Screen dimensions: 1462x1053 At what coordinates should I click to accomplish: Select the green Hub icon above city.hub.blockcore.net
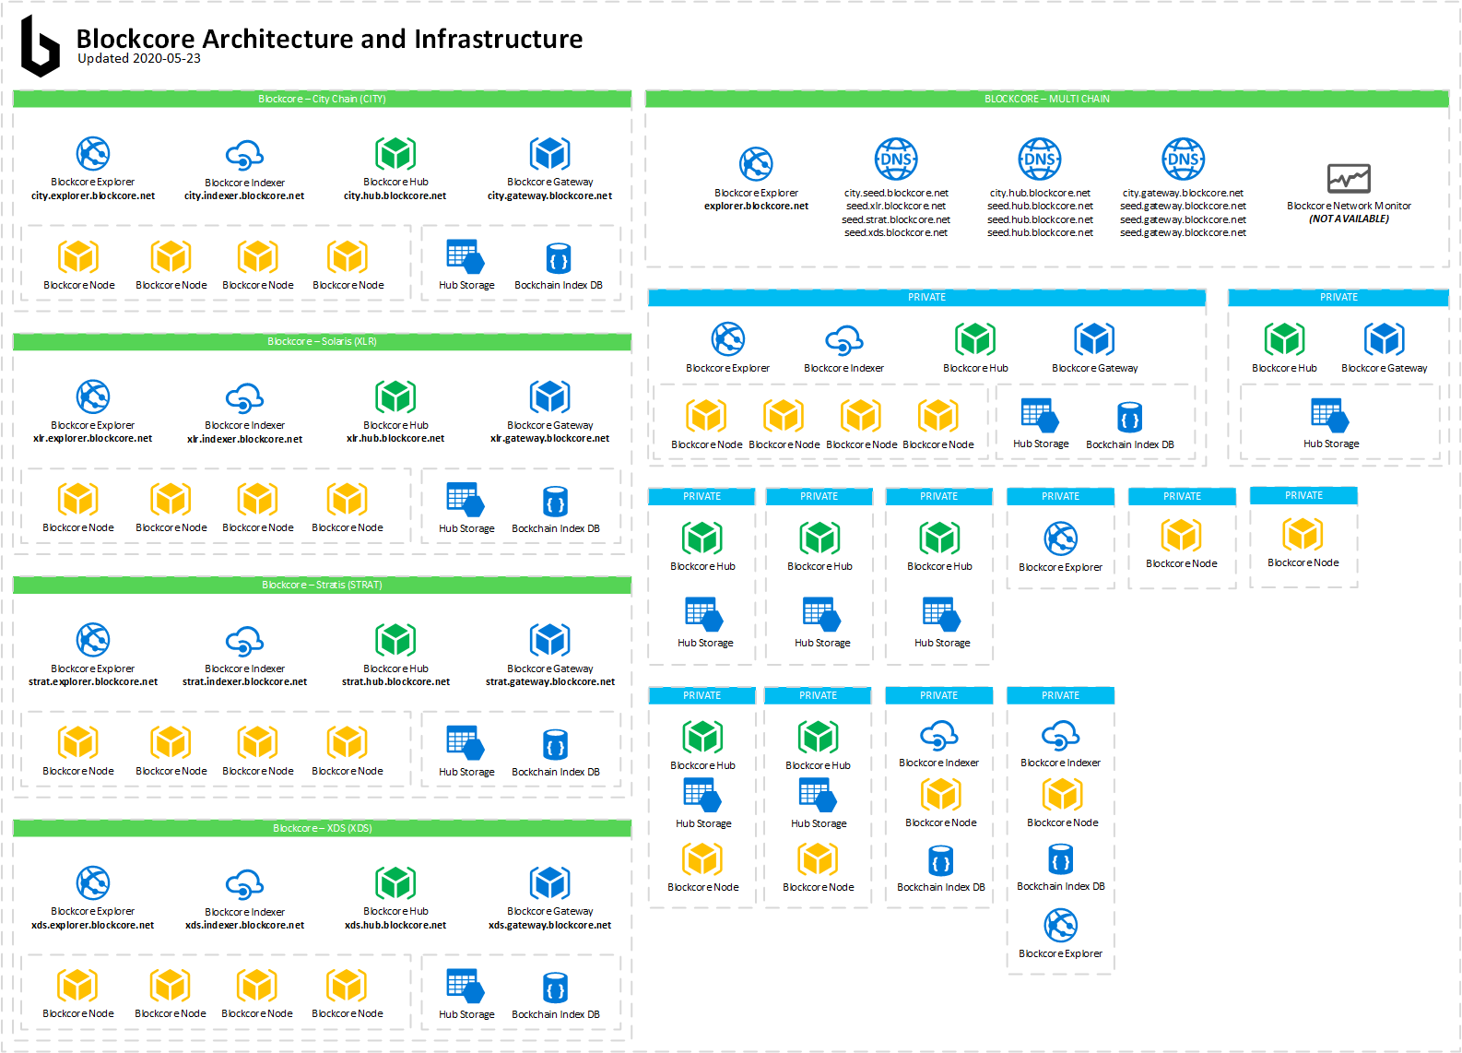coord(395,154)
